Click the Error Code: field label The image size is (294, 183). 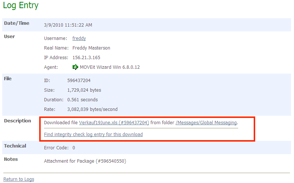pos(56,148)
